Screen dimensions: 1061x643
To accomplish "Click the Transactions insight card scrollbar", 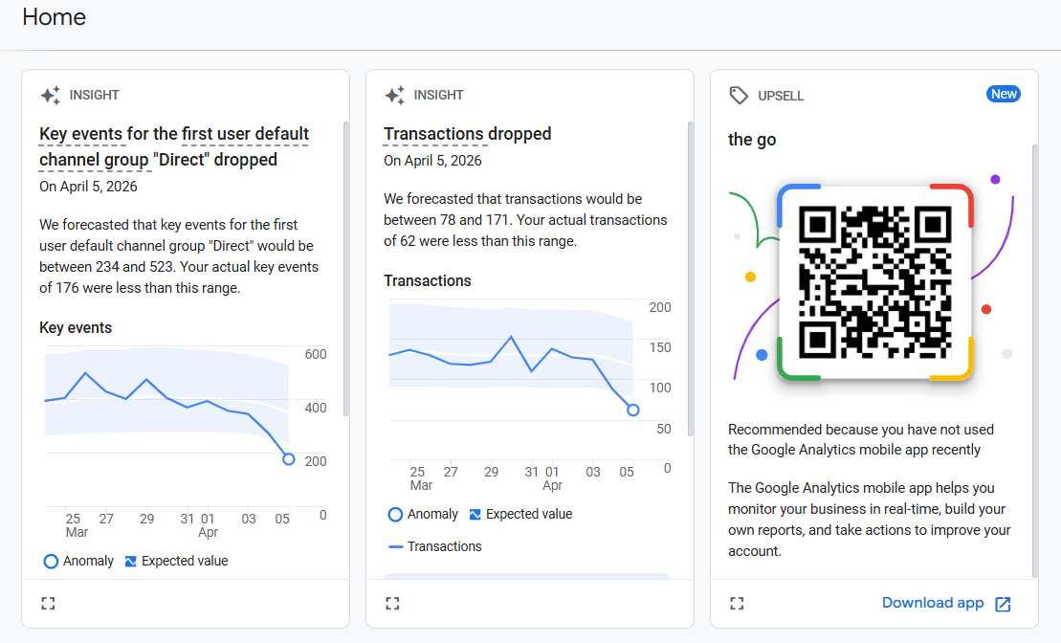I will point(690,277).
